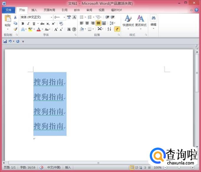201x172 pixels.
Task: Apply red font color
Action: pos(39,29)
